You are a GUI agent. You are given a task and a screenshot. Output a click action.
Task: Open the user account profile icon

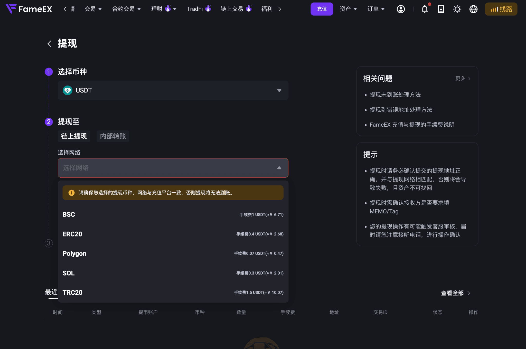401,9
